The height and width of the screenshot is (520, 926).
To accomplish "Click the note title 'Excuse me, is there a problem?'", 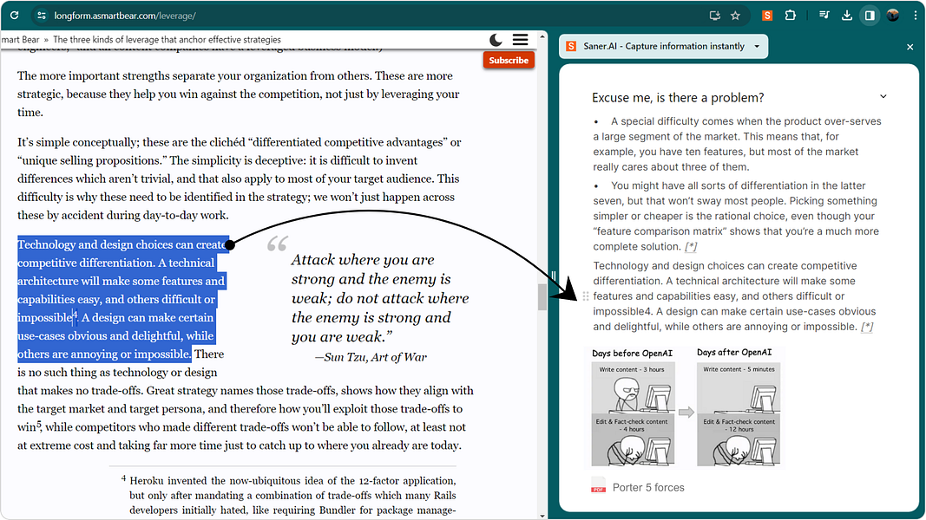I will [678, 98].
